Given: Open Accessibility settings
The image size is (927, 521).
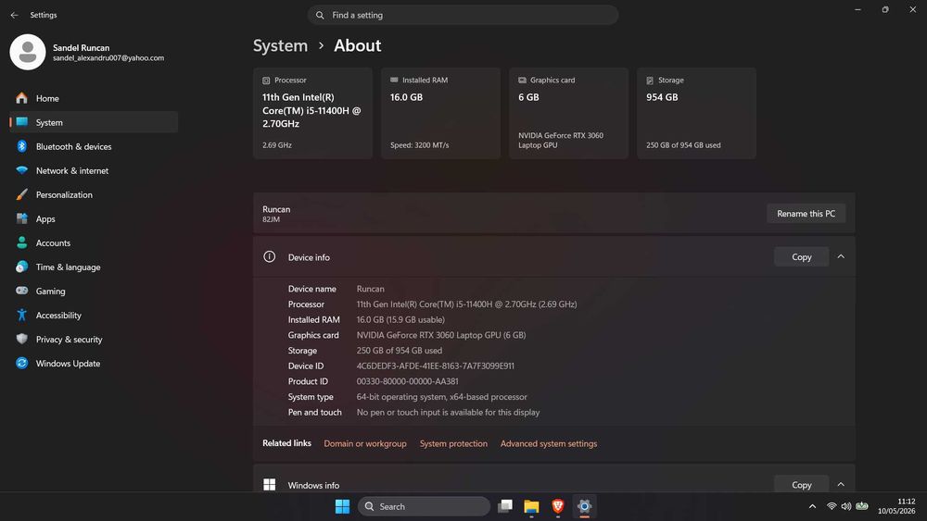Looking at the screenshot, I should [94, 315].
